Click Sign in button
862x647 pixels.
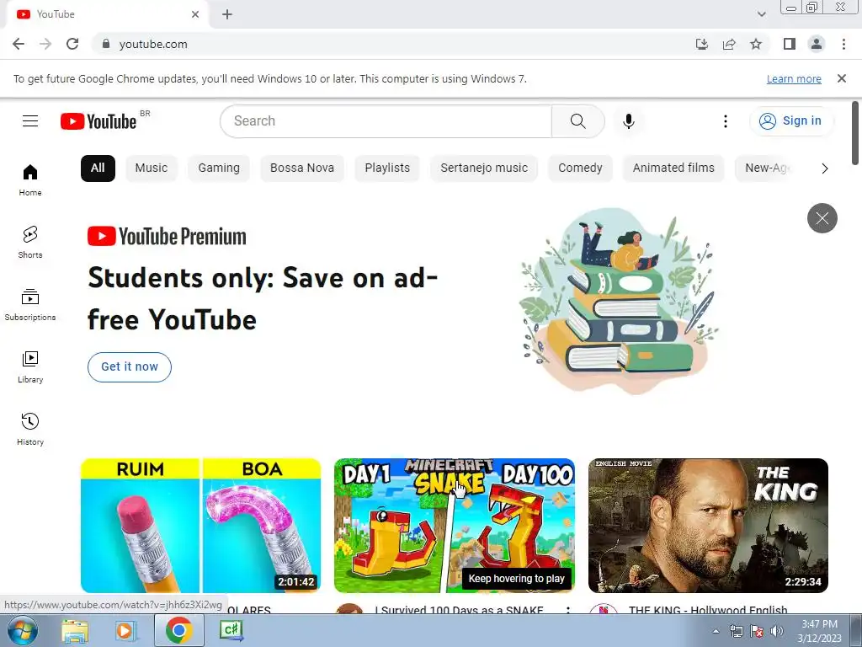790,121
